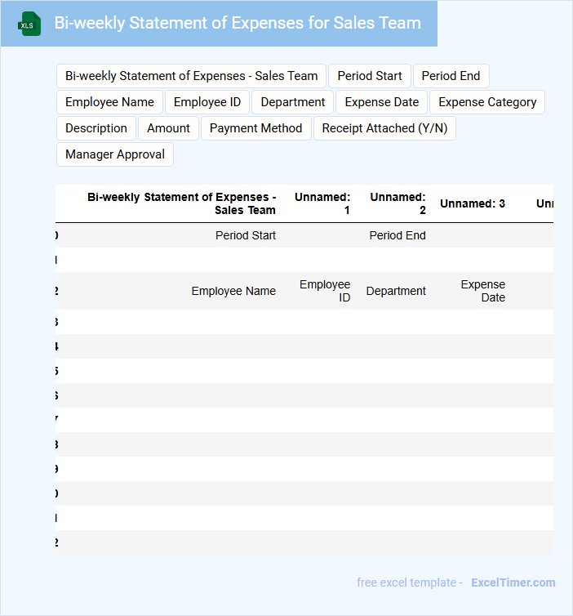Screen dimensions: 573x616
Task: Click the 'Bi-weekly Statement of Expenses - Sales Team' column header
Action: [181, 203]
